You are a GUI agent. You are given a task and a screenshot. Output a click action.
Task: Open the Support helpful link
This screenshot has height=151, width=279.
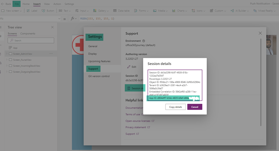point(130,134)
